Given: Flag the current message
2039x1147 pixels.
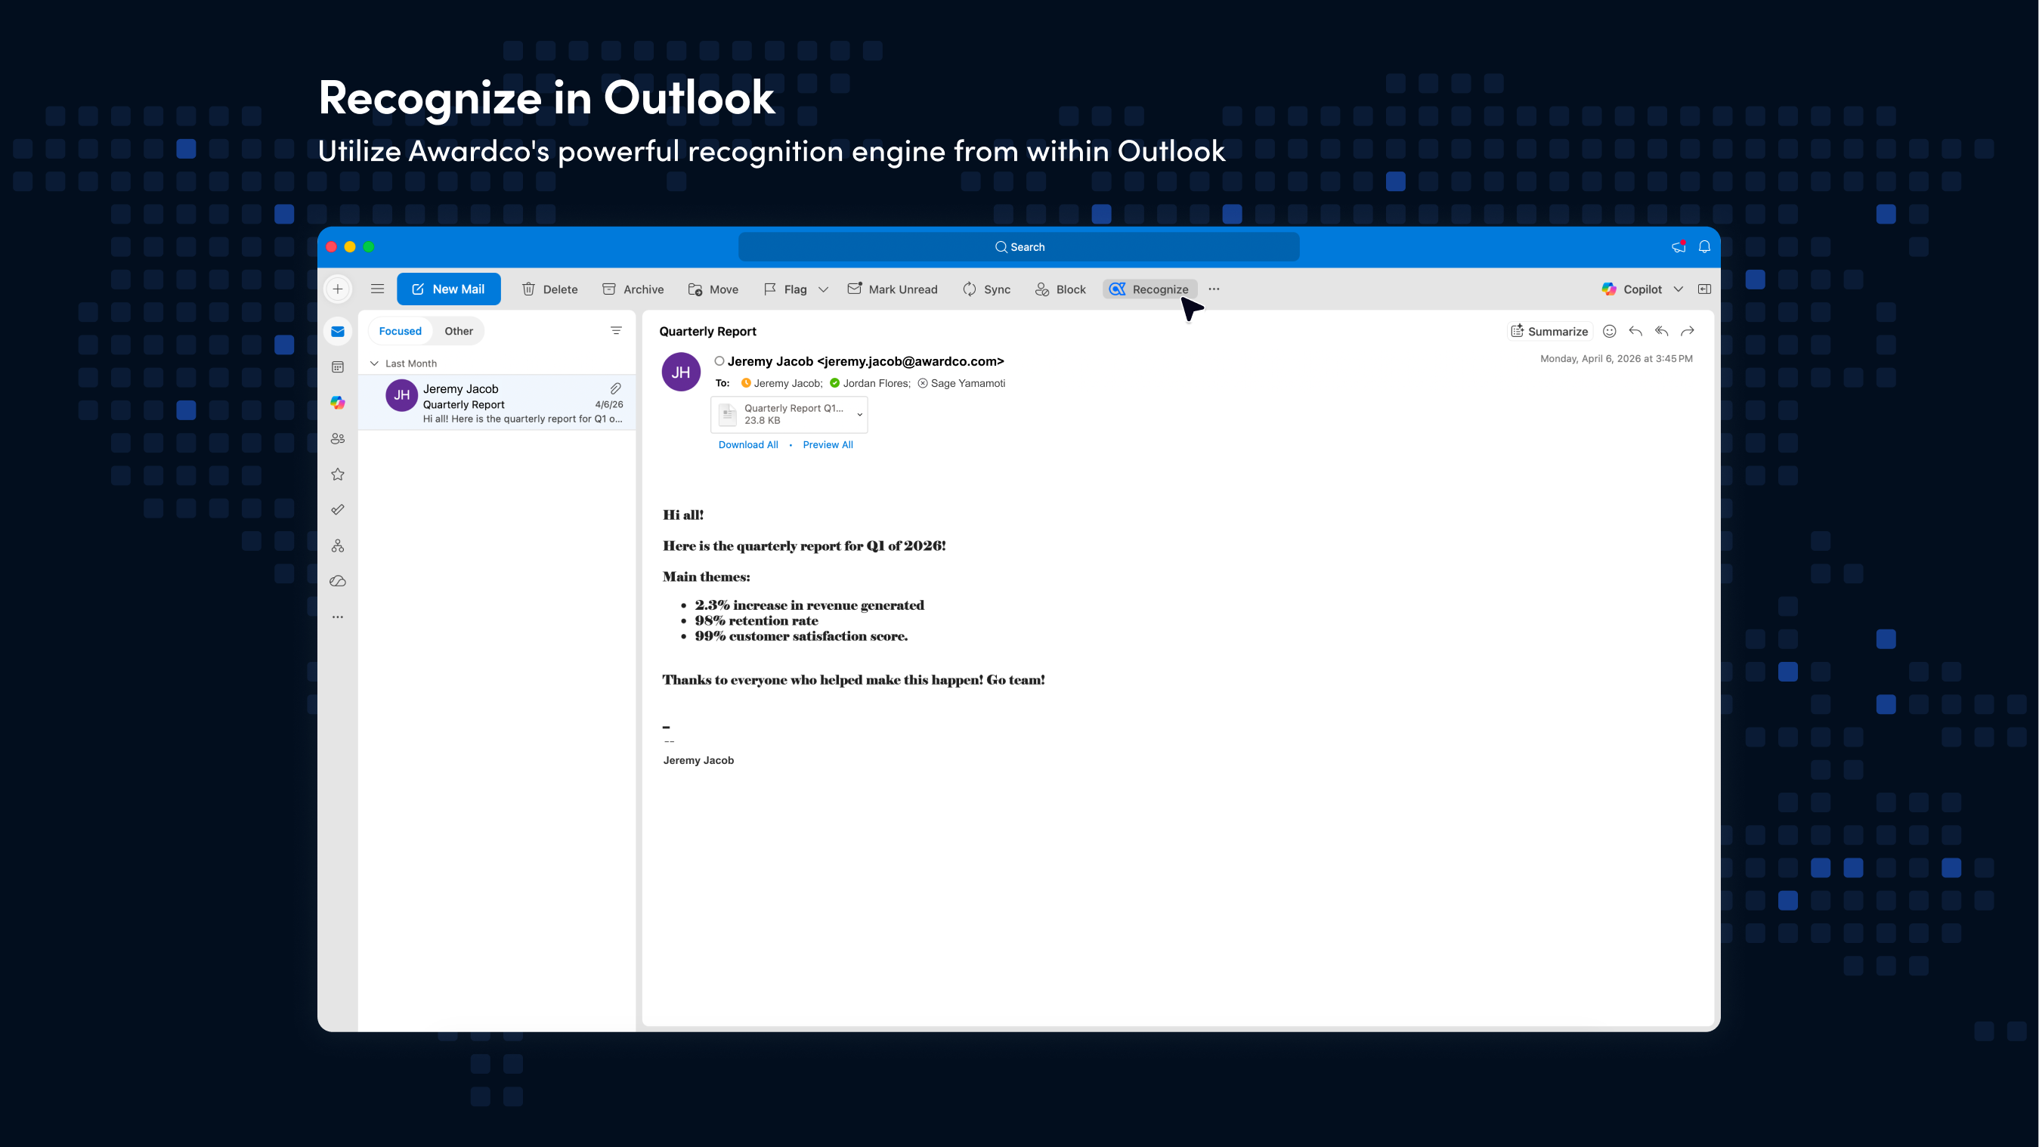Looking at the screenshot, I should pyautogui.click(x=785, y=289).
